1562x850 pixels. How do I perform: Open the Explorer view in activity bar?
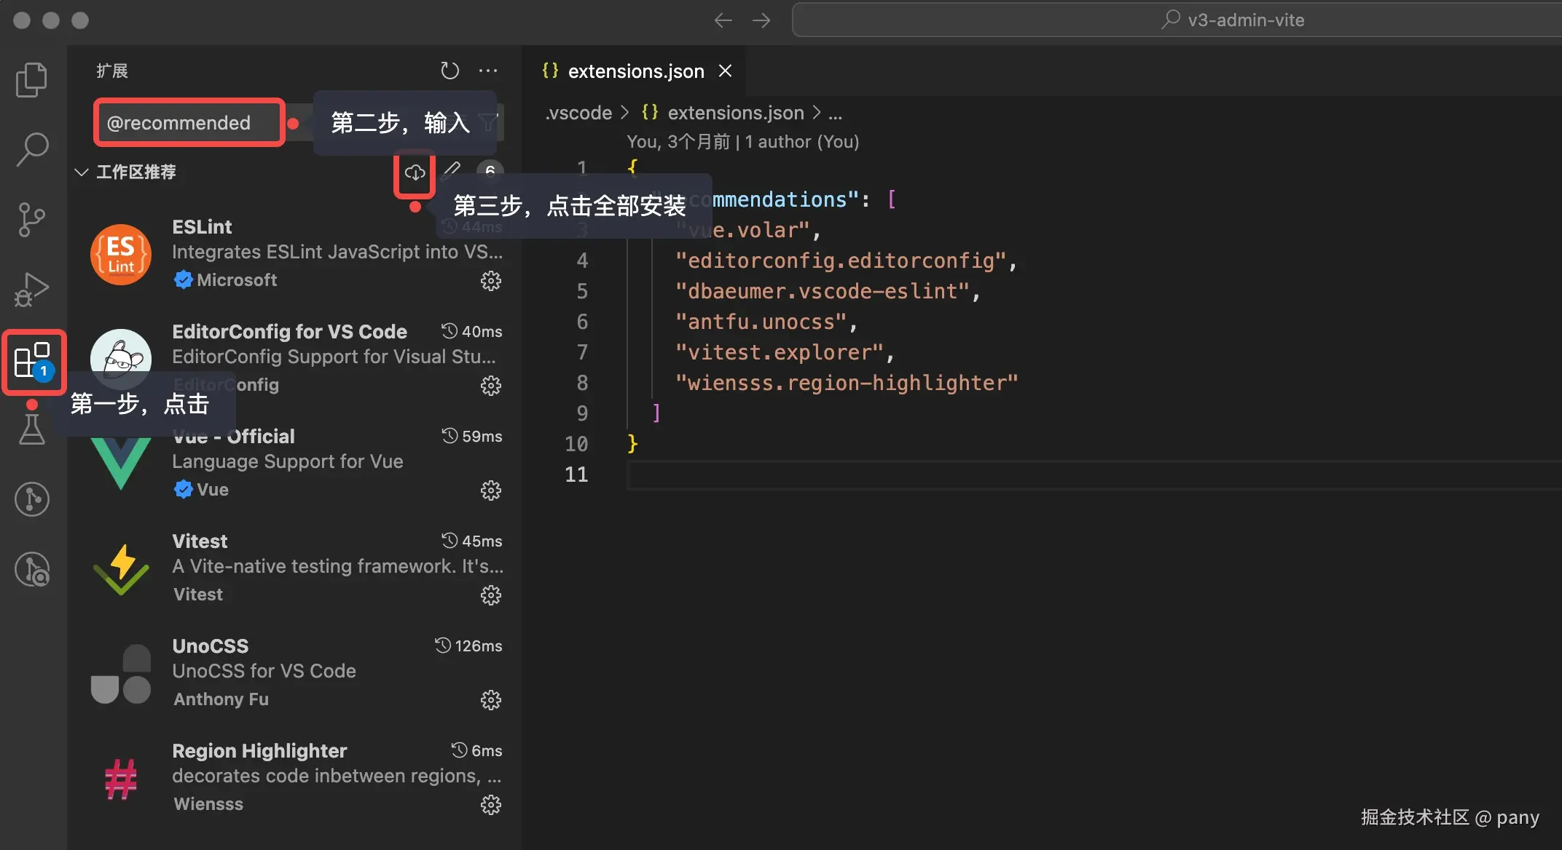point(31,79)
